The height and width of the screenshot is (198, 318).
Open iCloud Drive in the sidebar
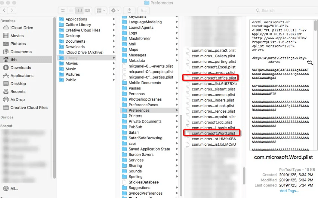[x=22, y=28]
